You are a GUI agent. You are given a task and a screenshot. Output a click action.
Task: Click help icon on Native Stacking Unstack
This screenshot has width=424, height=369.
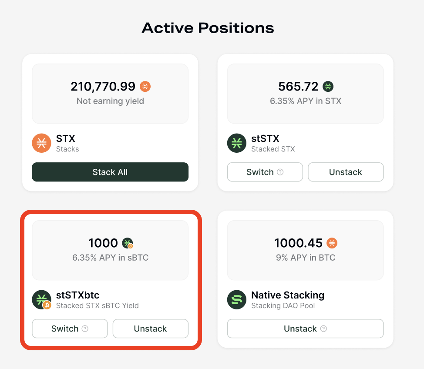point(323,329)
